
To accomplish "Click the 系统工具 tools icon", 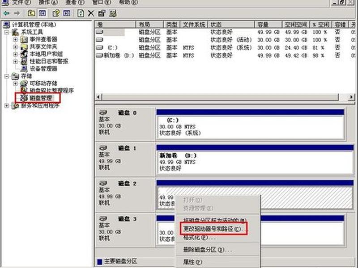I will pos(16,32).
